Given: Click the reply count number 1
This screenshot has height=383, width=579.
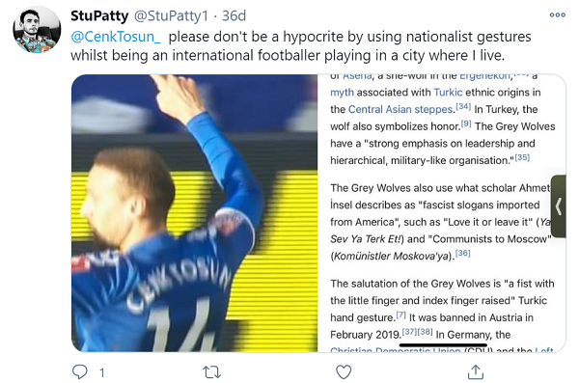Looking at the screenshot, I should click(102, 372).
